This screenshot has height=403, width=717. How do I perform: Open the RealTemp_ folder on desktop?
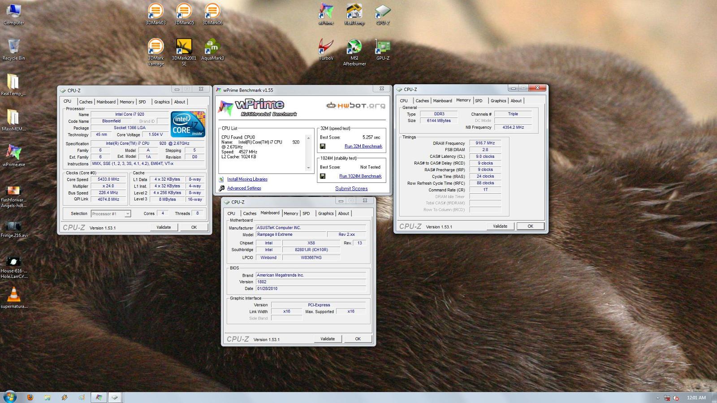coord(13,85)
